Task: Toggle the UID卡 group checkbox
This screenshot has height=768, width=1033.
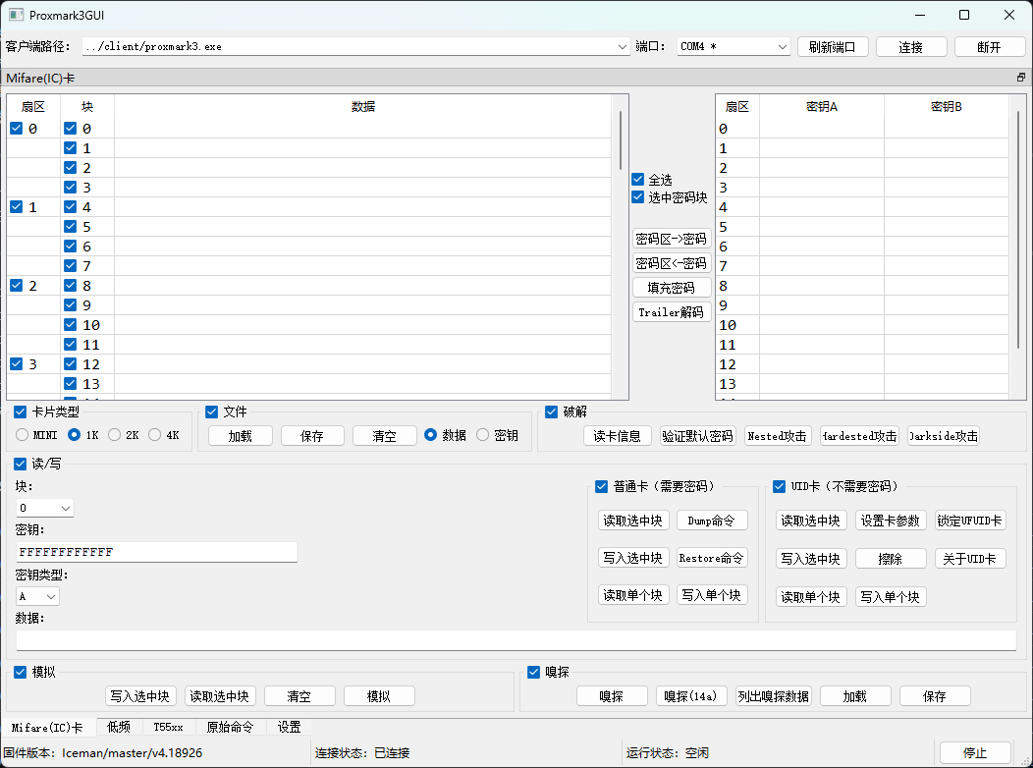Action: pos(779,486)
